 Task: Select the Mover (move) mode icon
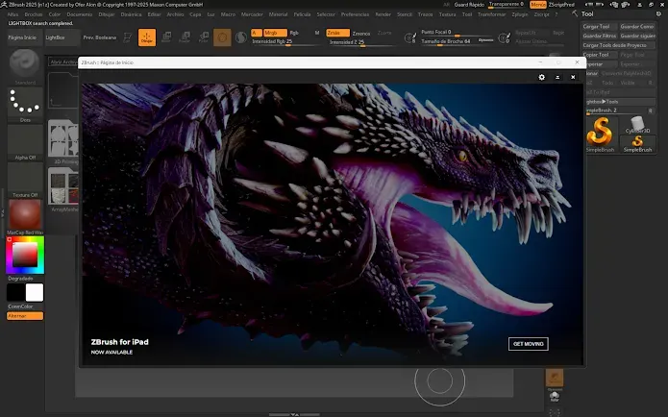tap(166, 37)
